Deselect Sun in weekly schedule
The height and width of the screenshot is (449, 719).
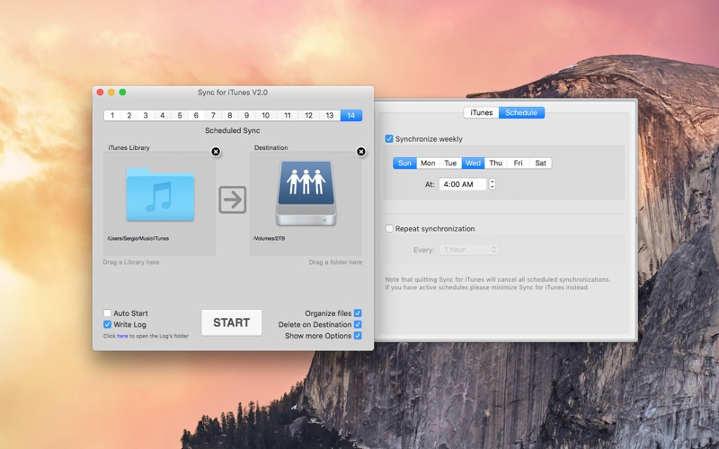click(x=404, y=163)
